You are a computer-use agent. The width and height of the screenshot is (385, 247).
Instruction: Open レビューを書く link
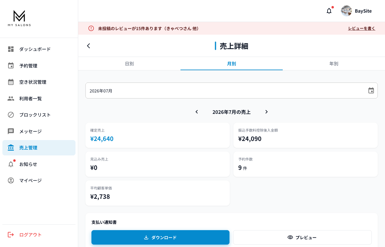tap(362, 28)
